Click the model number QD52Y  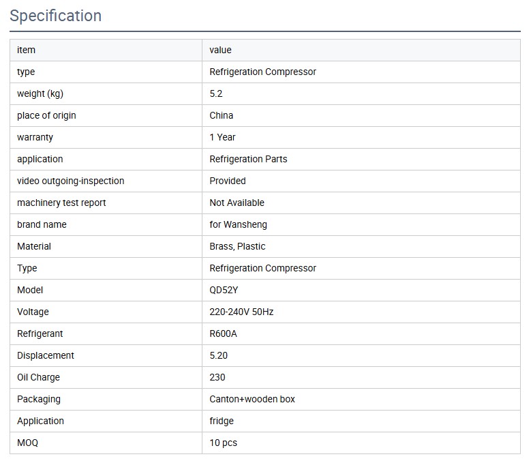point(224,290)
